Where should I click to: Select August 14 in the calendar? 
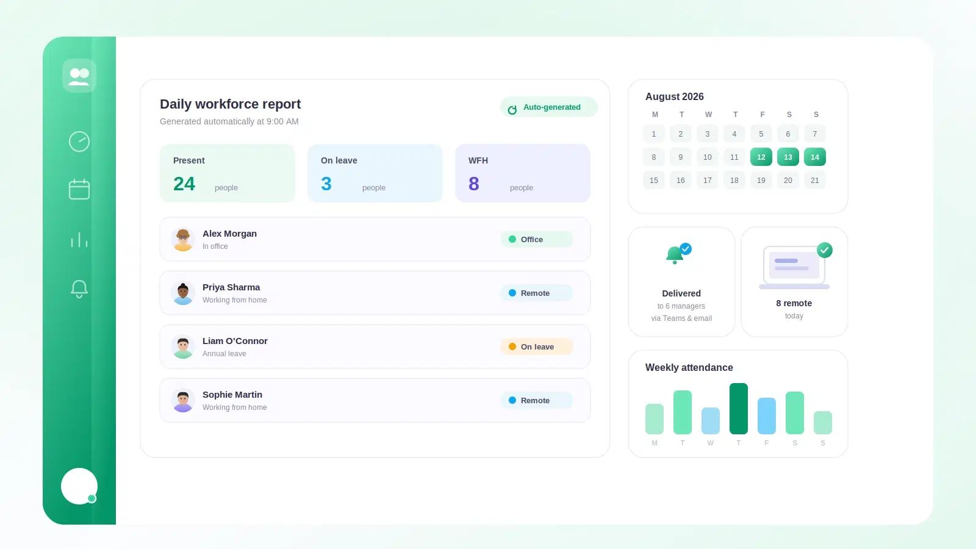point(815,157)
